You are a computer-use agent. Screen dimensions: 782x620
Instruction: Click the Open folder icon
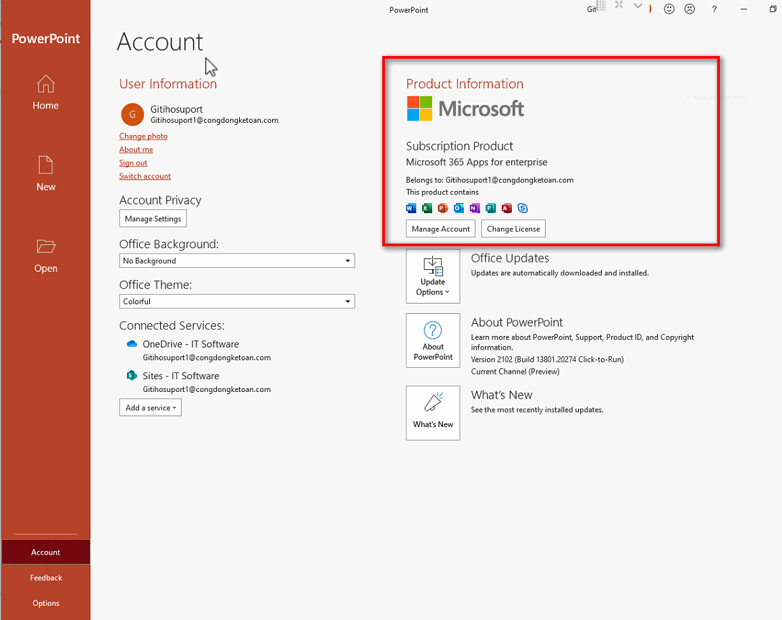pyautogui.click(x=45, y=246)
